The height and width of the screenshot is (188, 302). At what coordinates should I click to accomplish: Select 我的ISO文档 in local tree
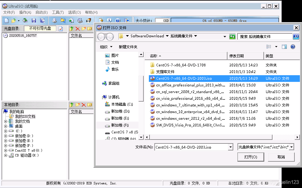coord(25,116)
